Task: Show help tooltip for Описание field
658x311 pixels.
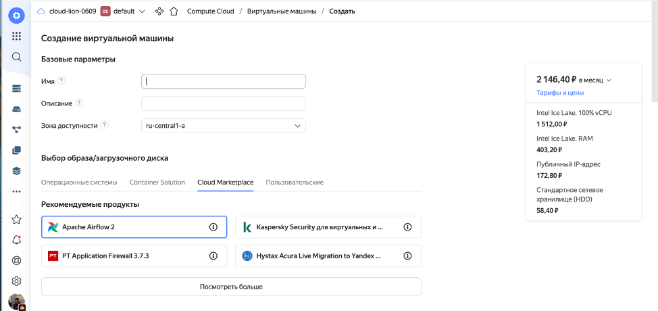Action: point(79,102)
